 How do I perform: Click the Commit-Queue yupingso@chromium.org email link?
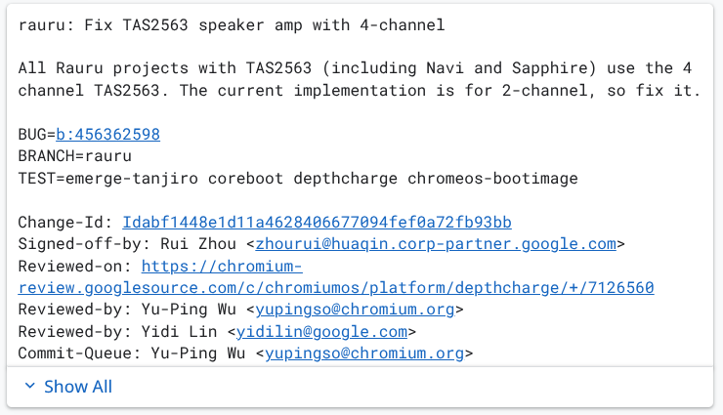(363, 353)
